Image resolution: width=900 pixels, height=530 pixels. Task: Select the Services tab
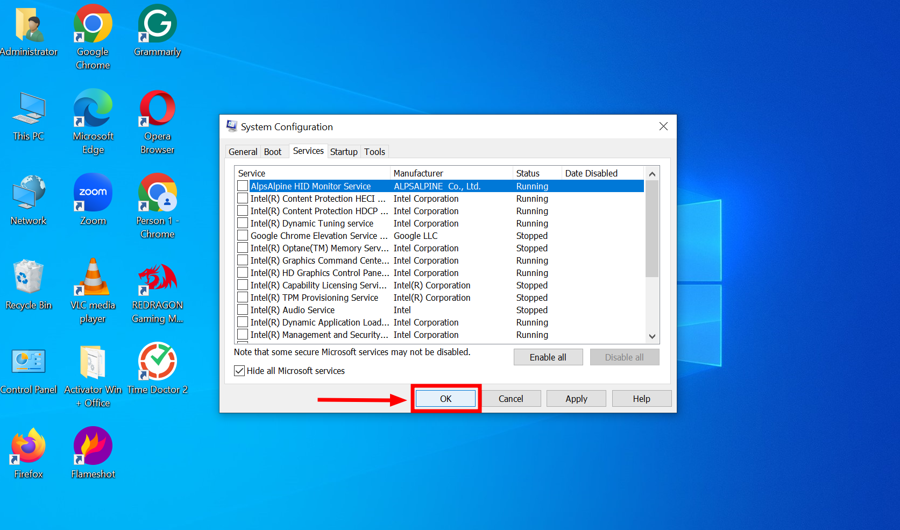pos(308,151)
